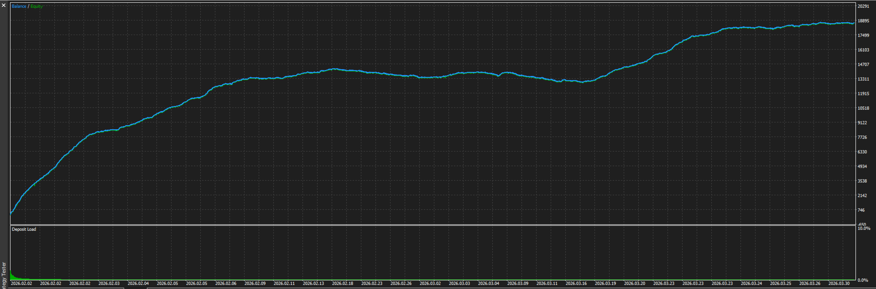Click the 2026.02.13 date label

tap(313, 284)
